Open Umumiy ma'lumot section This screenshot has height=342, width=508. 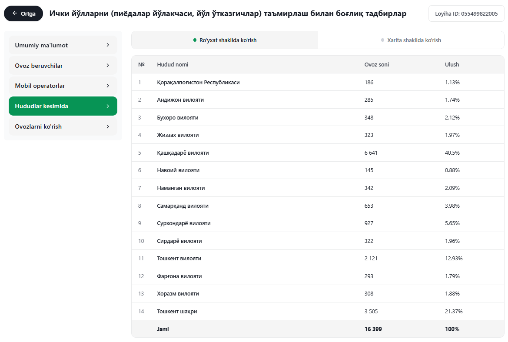[63, 45]
